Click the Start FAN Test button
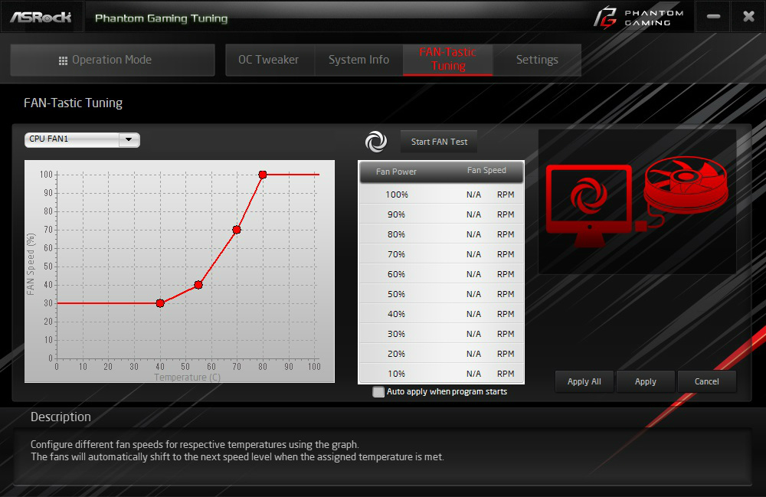 (x=439, y=142)
